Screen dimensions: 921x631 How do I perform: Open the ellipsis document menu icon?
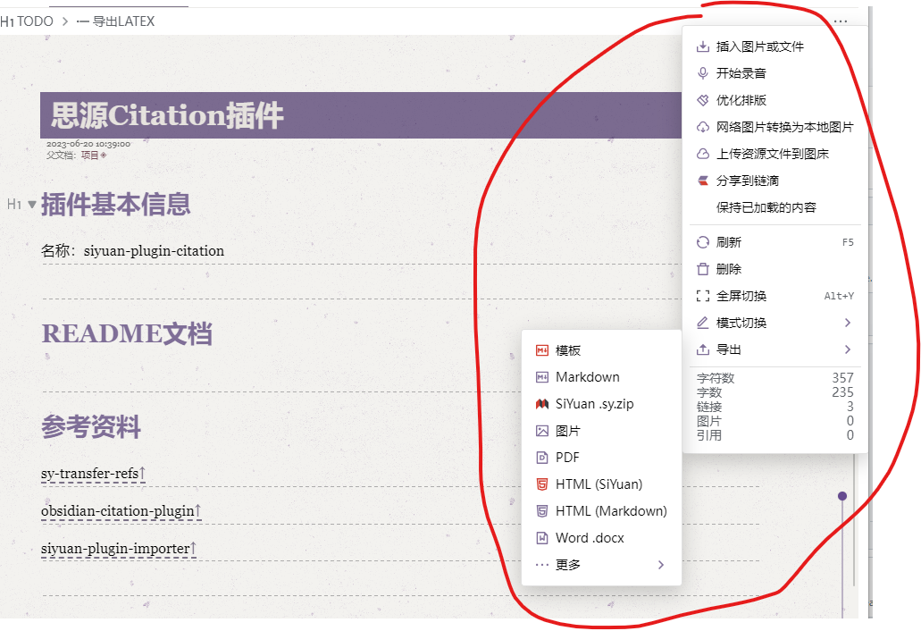(840, 21)
